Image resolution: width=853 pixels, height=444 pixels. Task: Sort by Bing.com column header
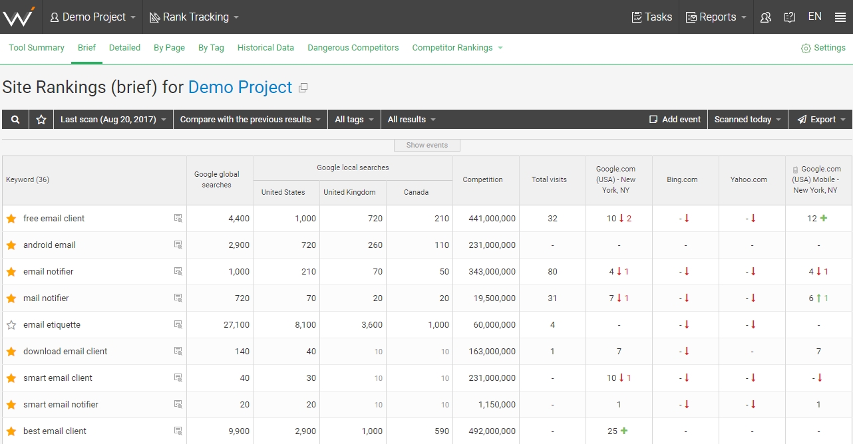(x=685, y=180)
